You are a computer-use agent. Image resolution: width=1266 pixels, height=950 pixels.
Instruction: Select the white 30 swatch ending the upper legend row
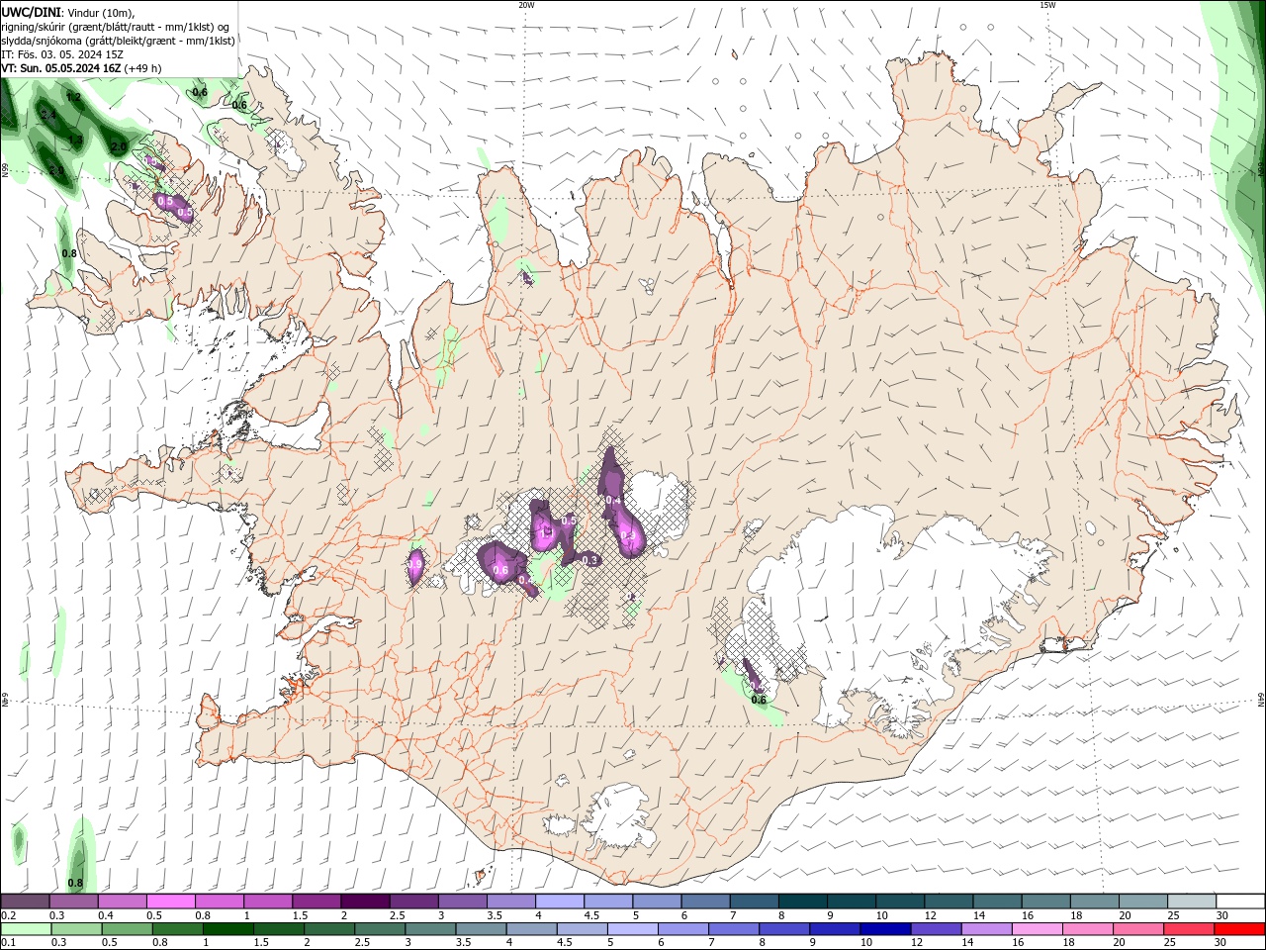tap(1241, 901)
